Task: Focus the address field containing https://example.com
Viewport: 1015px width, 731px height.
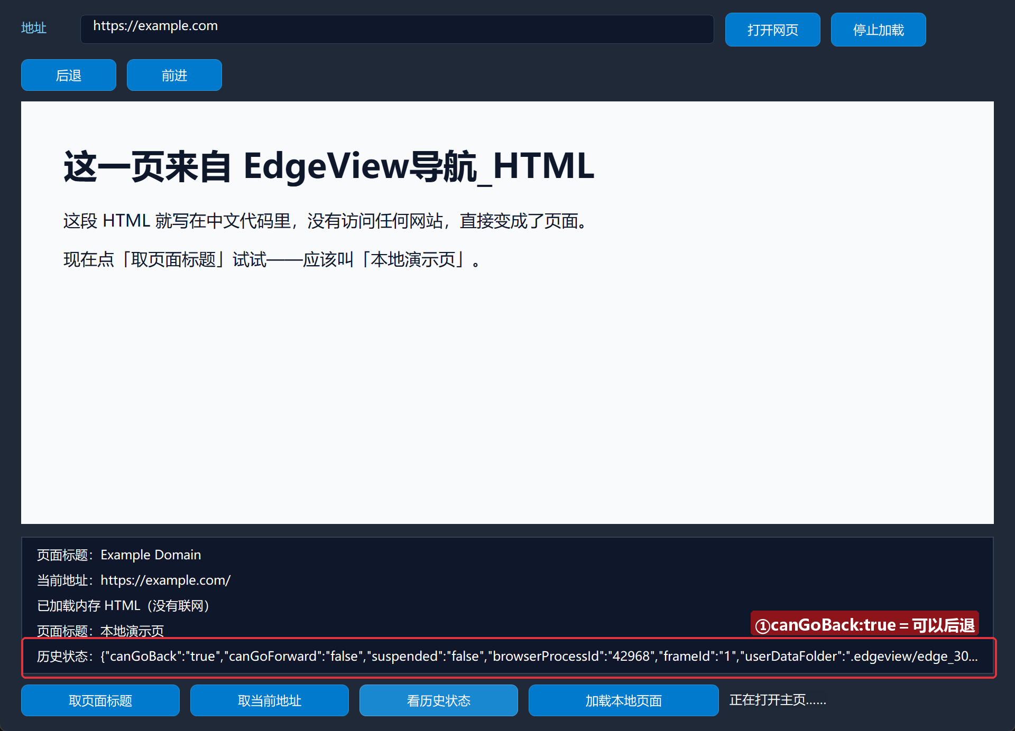Action: click(397, 29)
